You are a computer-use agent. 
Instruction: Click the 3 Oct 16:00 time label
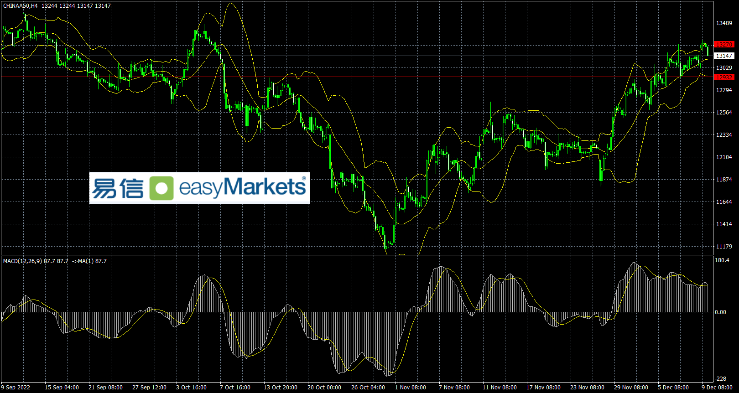click(191, 388)
